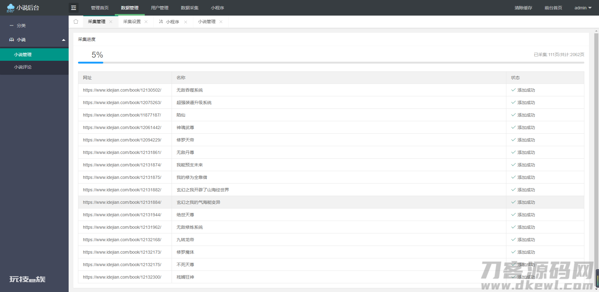Click the 5% collection progress bar
Screen dimensions: 599x292
point(331,63)
